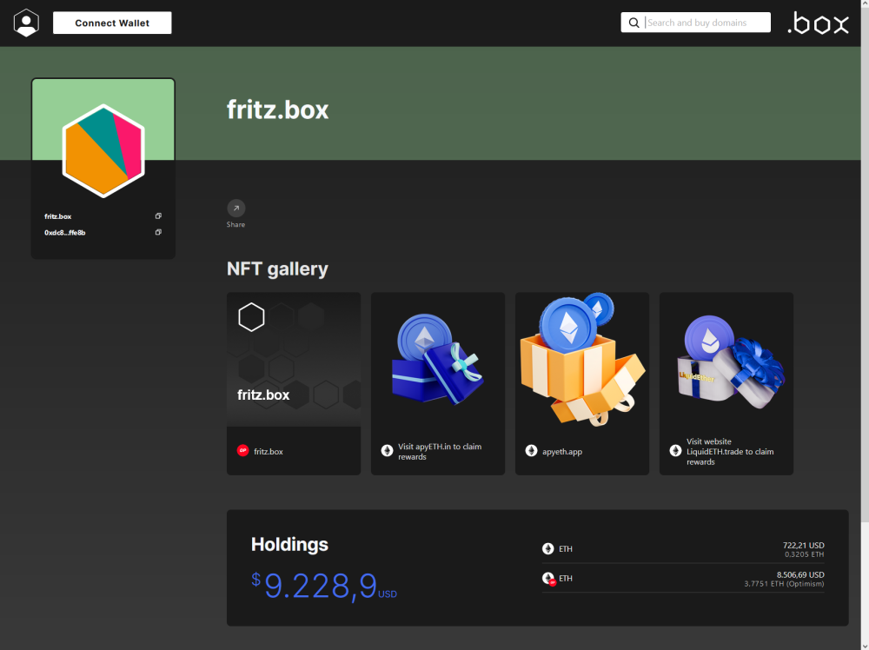Click the 3,7751 ETH (Optimism) amount
869x650 pixels.
(784, 583)
